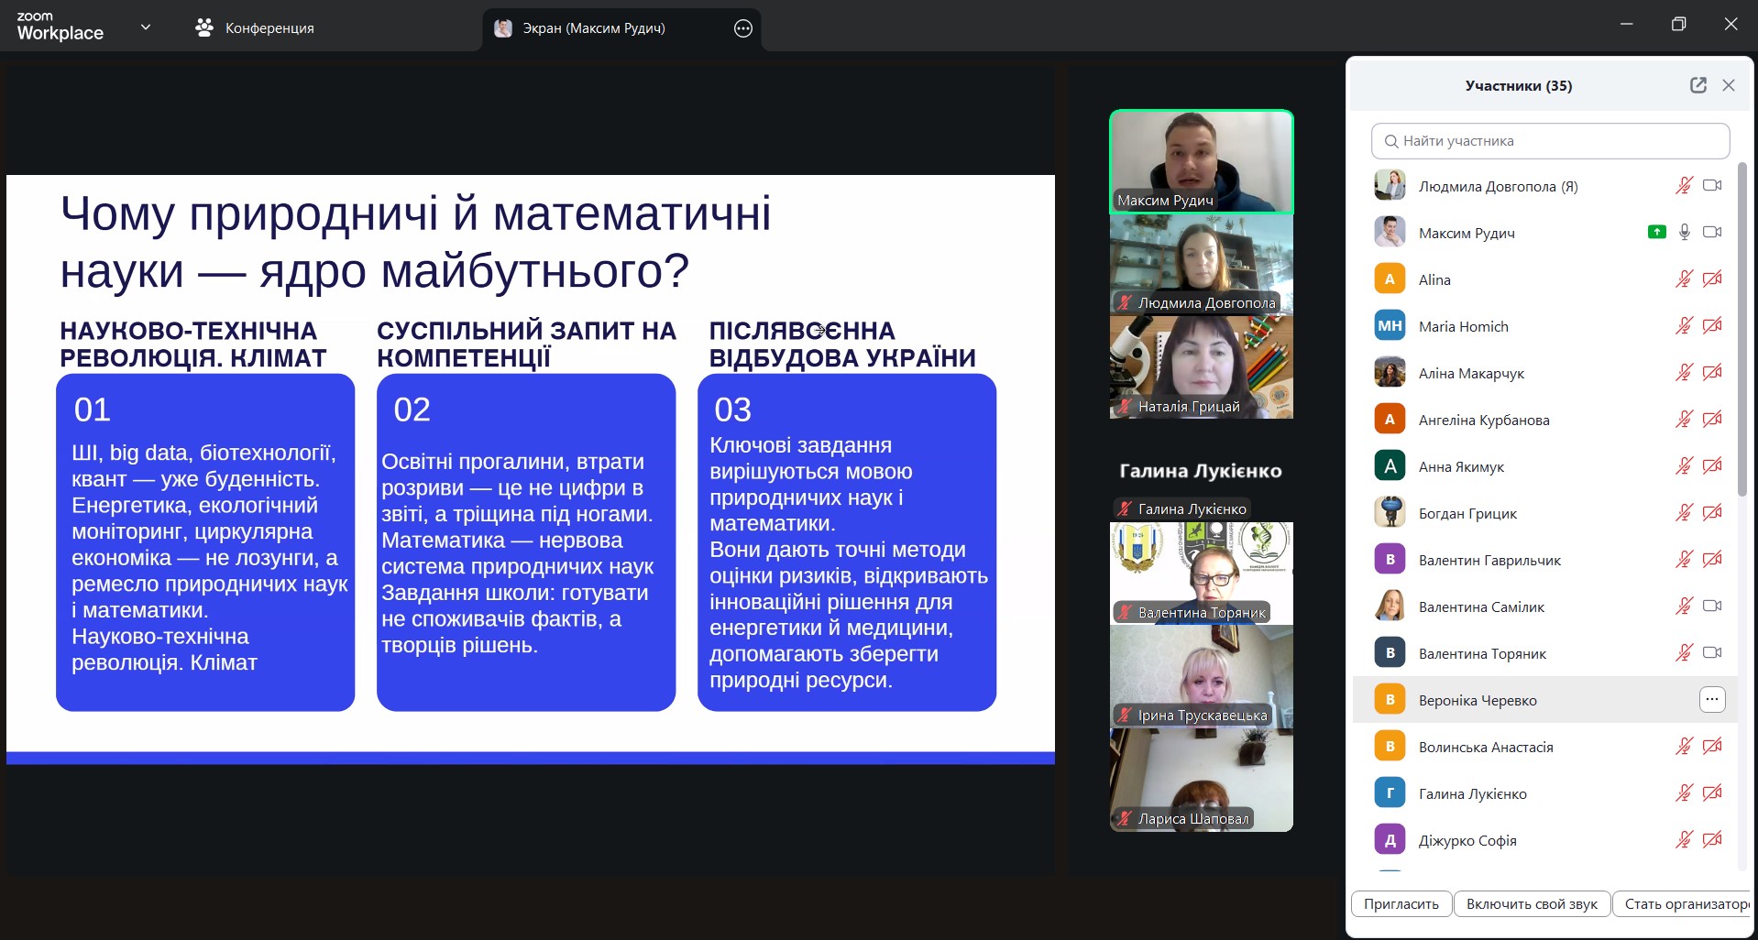Viewport: 1758px width, 940px height.
Task: Click the Конференция people icon
Action: (x=203, y=28)
